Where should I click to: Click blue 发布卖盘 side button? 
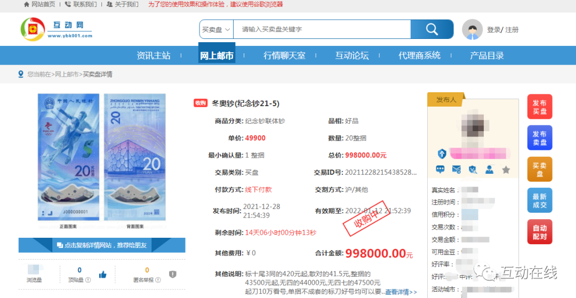(x=540, y=138)
